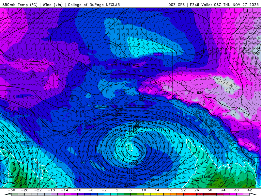Click the 'F246 Valid: 06Z THU NOV 27 2025' text
The width and height of the screenshot is (261, 196).
[x=224, y=5]
